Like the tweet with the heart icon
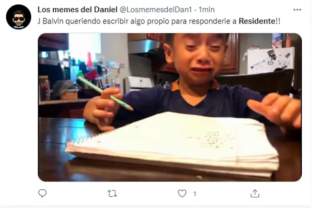The height and width of the screenshot is (208, 313). [182, 193]
